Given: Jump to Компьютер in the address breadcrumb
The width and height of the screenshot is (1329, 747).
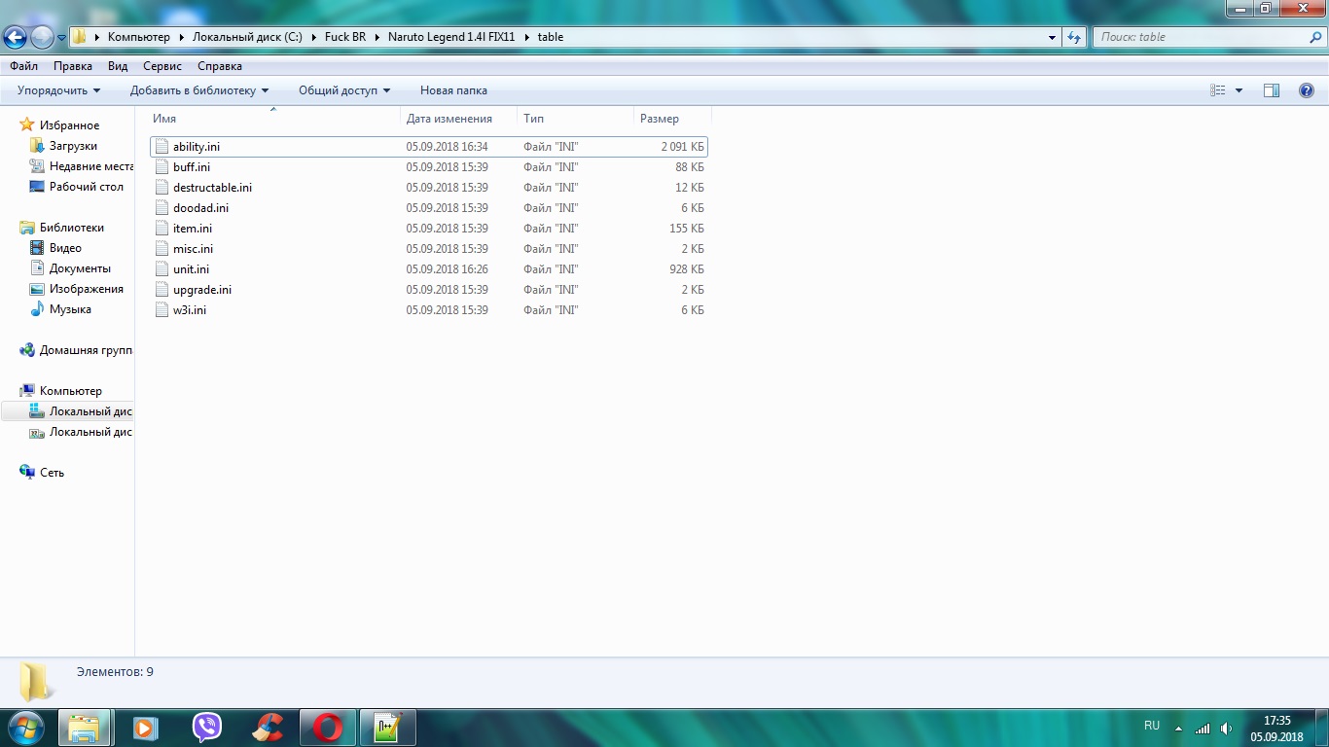Looking at the screenshot, I should click(138, 37).
